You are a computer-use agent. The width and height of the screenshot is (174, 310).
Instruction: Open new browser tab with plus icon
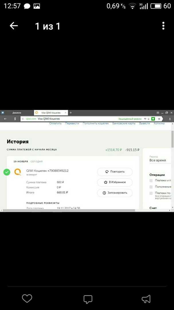(x=71, y=113)
